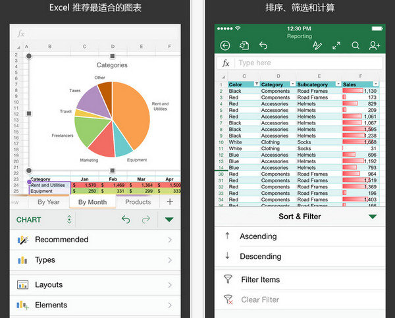Select the orange Rent and Utilities pie slice
Screen dimensions: 395x318
coord(131,112)
